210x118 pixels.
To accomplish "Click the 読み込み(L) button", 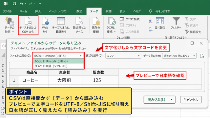I will click(156, 100).
